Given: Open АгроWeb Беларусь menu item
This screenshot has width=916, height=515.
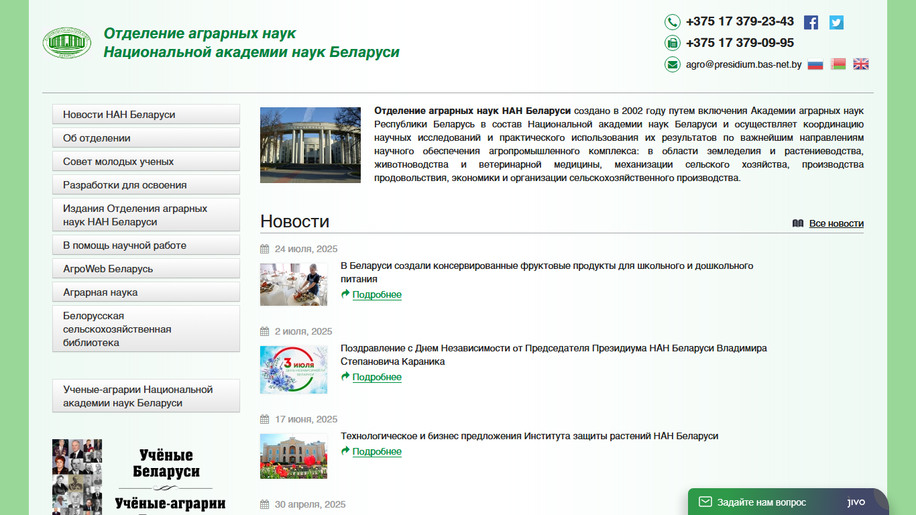Looking at the screenshot, I should coord(146,268).
